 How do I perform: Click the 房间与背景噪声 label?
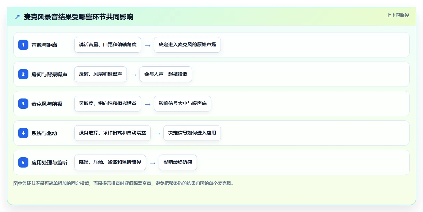(x=49, y=74)
